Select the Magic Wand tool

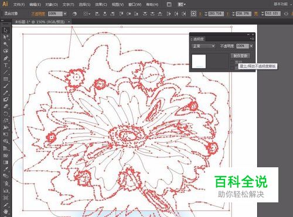tap(5, 44)
